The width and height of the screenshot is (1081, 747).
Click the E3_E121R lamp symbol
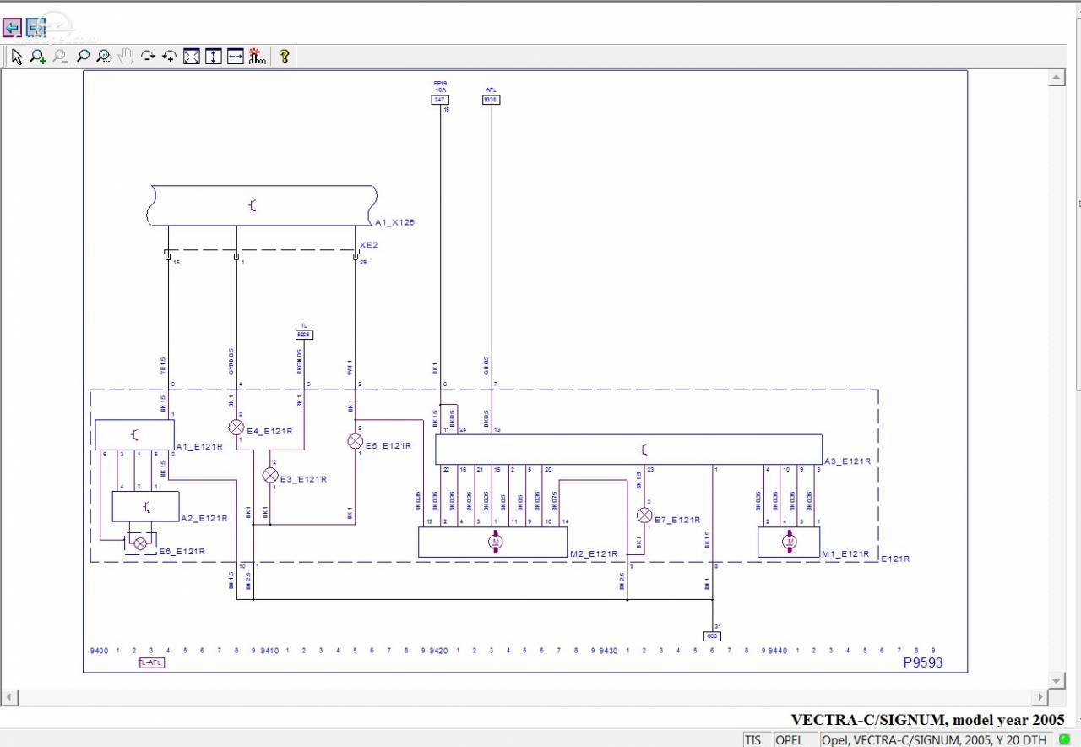point(270,476)
